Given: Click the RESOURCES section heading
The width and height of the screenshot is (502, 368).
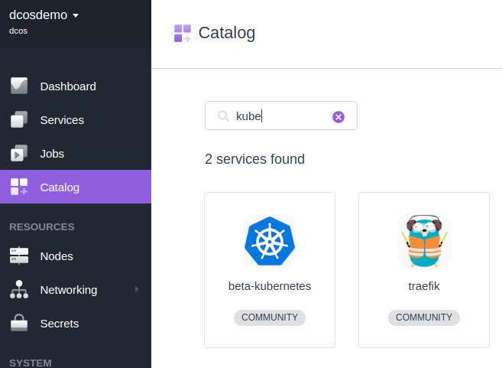Looking at the screenshot, I should [x=42, y=227].
